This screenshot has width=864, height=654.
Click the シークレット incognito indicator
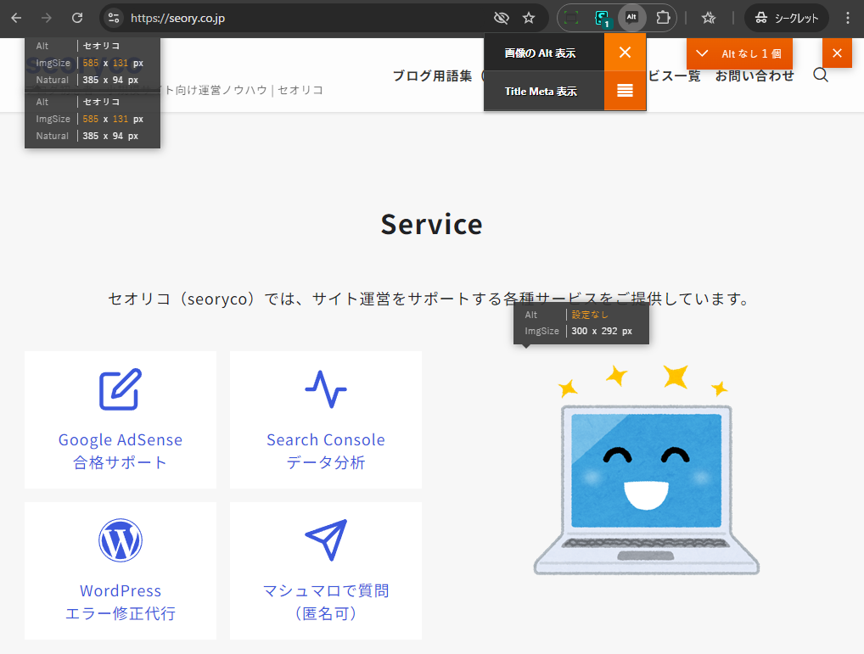pos(786,18)
